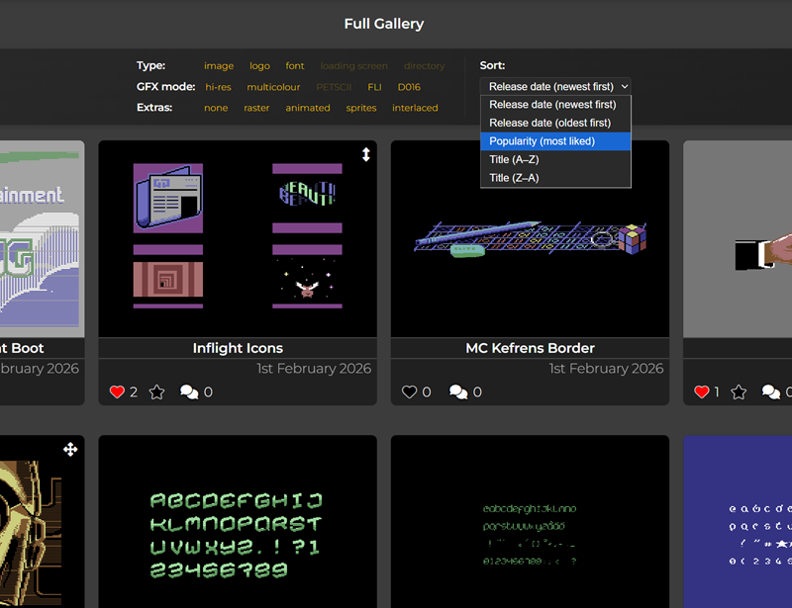Click the Full Gallery heading
Image resolution: width=792 pixels, height=608 pixels.
[384, 24]
